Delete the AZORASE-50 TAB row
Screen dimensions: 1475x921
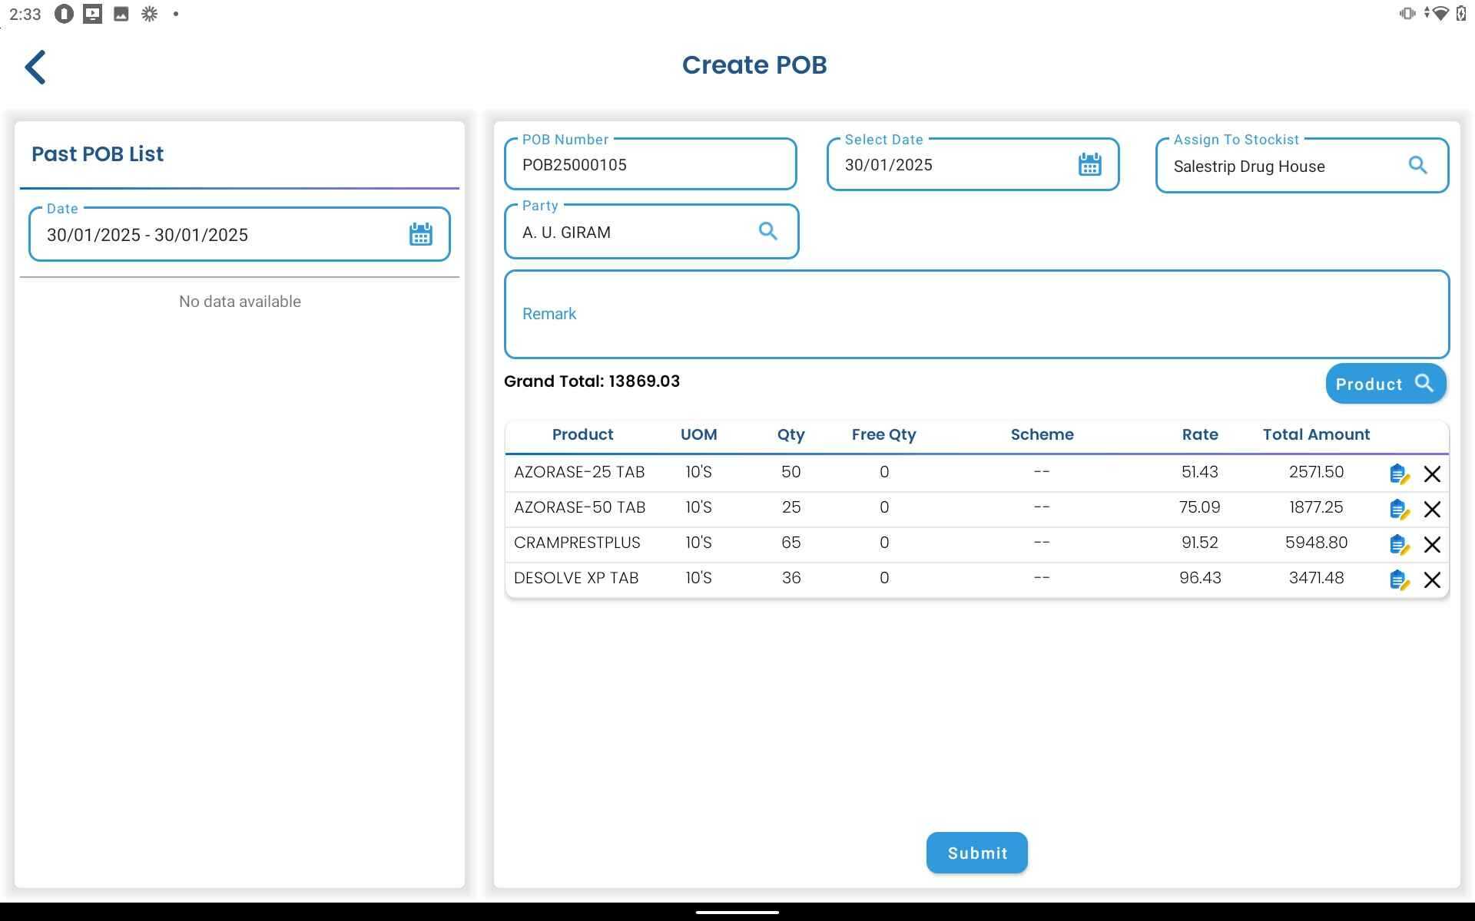click(1432, 510)
